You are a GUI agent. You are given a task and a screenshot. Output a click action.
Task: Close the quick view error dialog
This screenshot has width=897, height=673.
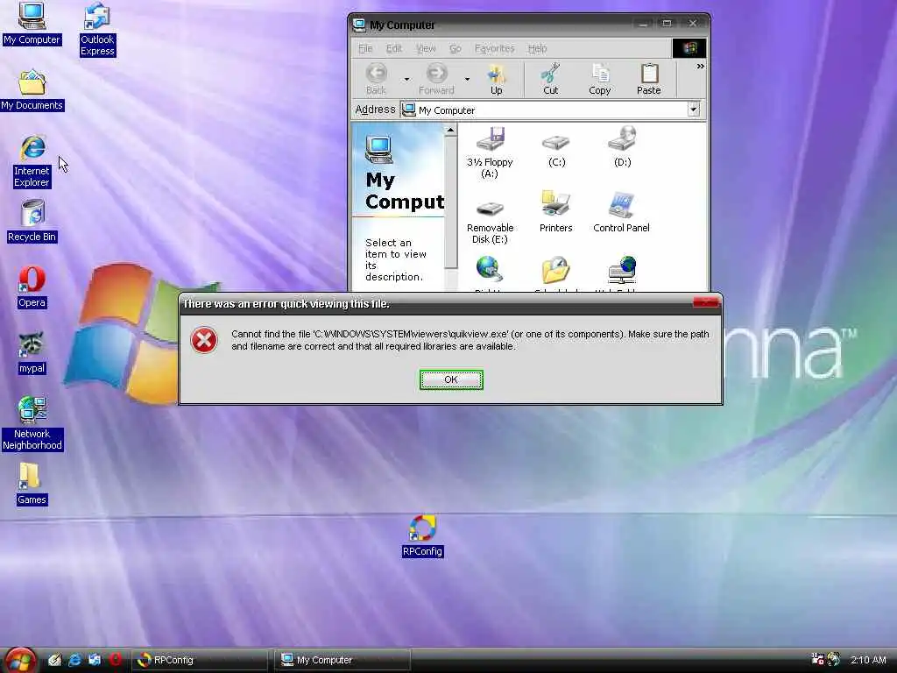[705, 302]
